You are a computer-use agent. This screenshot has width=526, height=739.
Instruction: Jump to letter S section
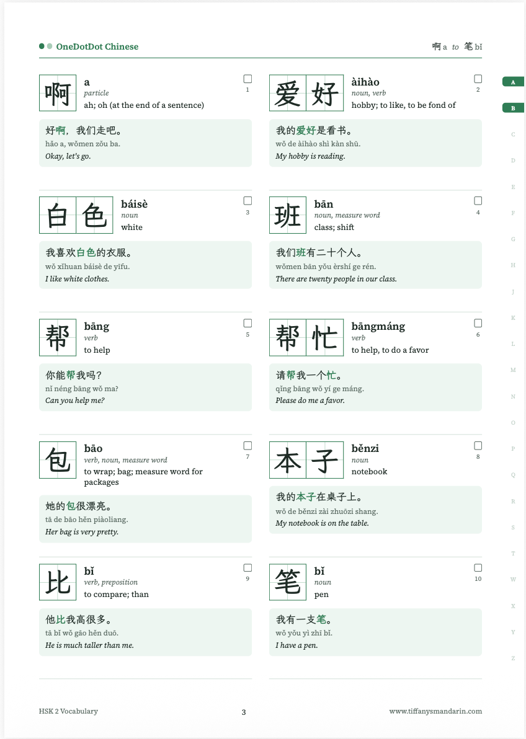point(513,528)
